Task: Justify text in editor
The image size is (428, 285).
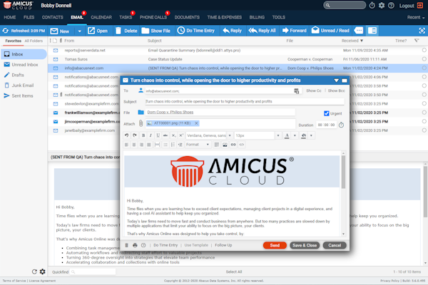Action: tap(149, 145)
